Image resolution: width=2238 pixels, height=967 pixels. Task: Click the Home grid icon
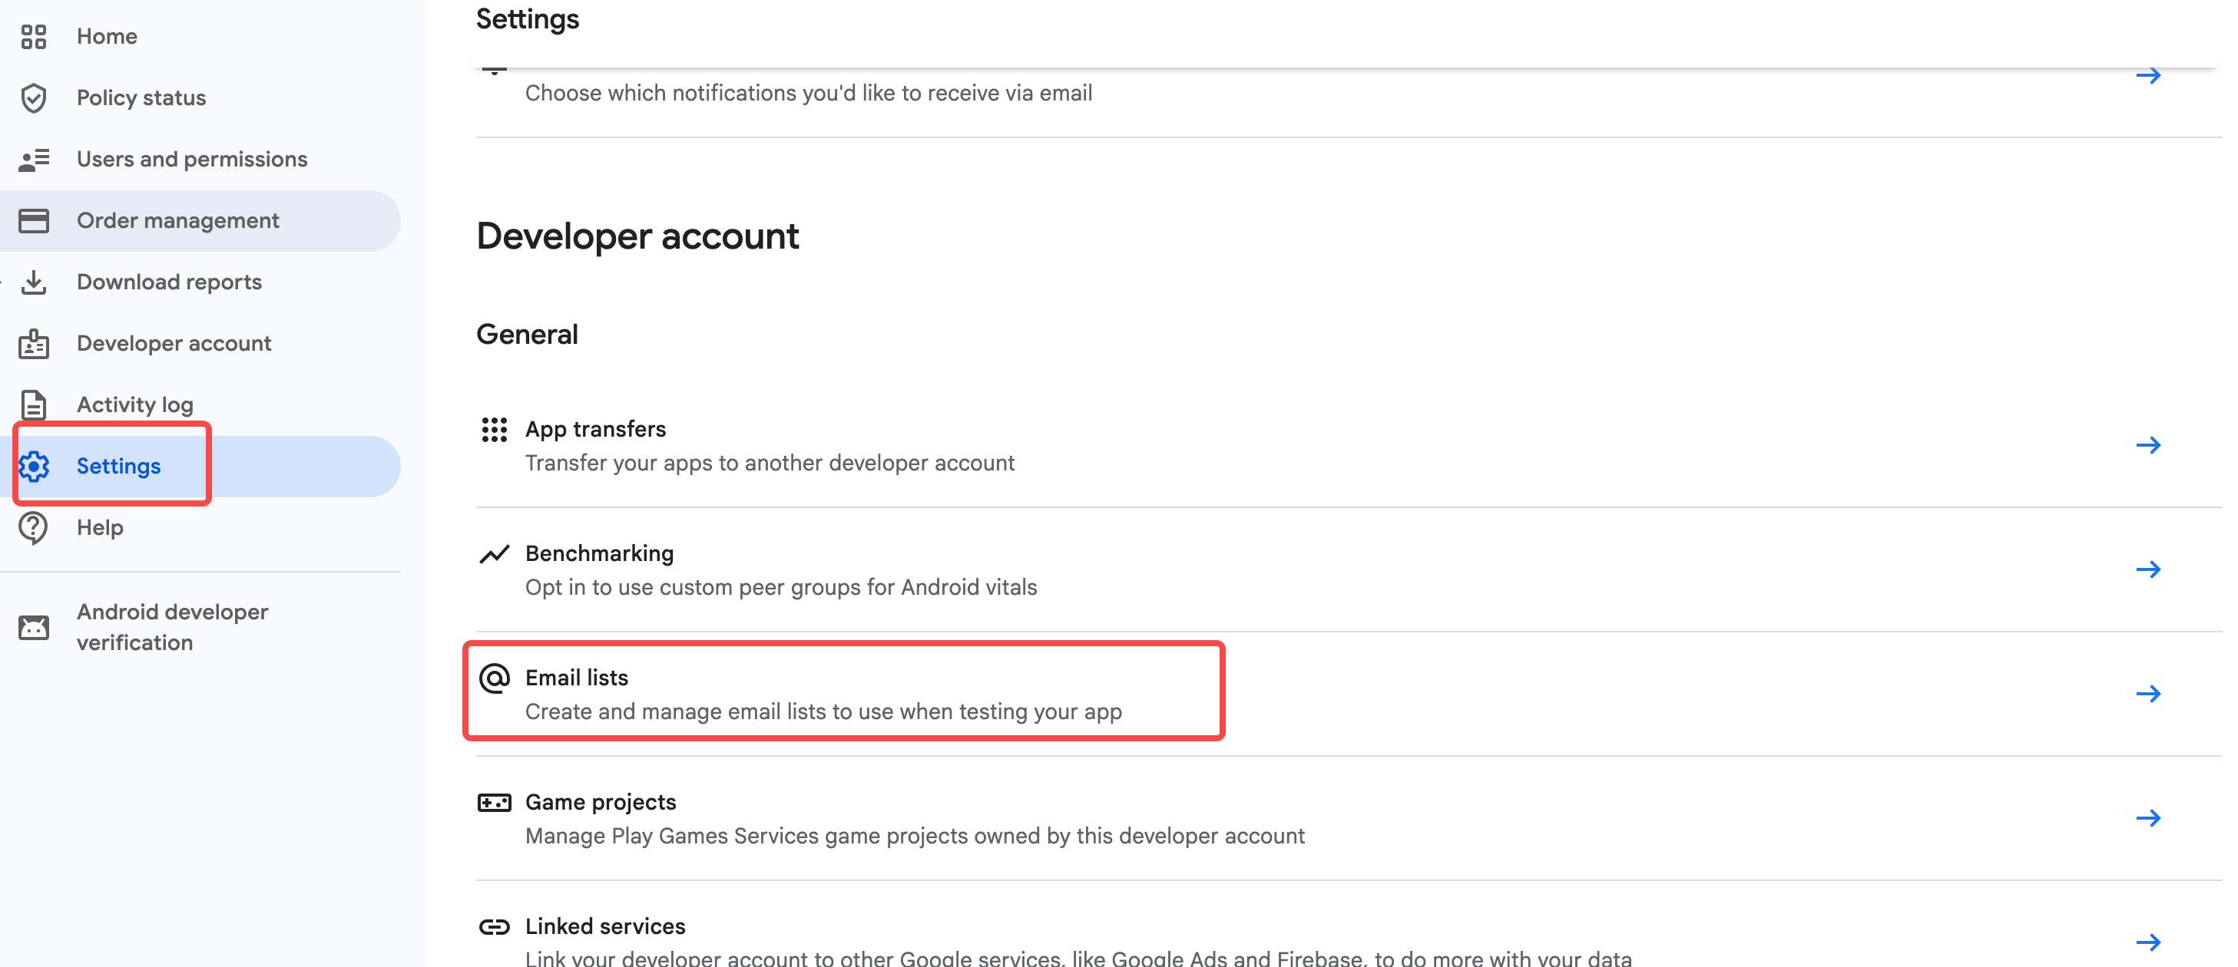(33, 37)
